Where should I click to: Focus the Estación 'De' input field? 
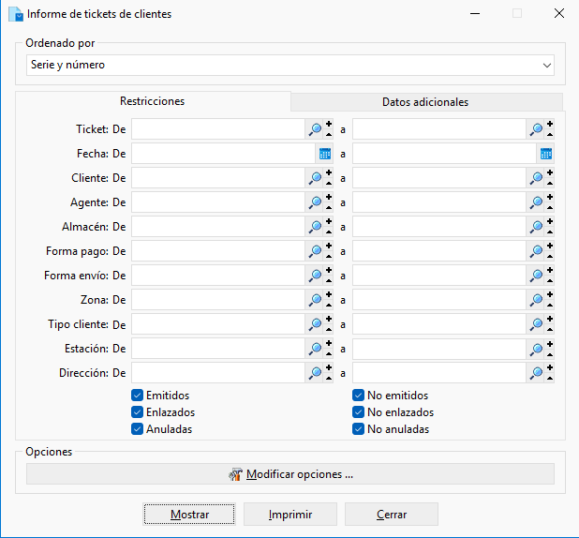click(218, 349)
